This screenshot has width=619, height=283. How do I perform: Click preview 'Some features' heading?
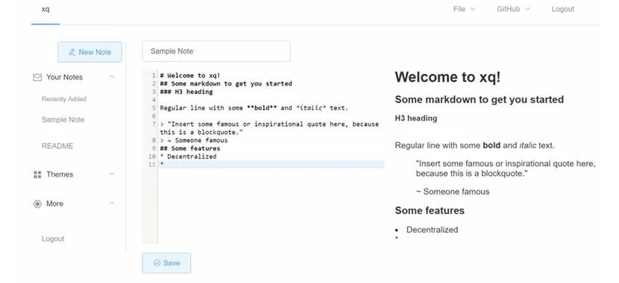pyautogui.click(x=430, y=211)
